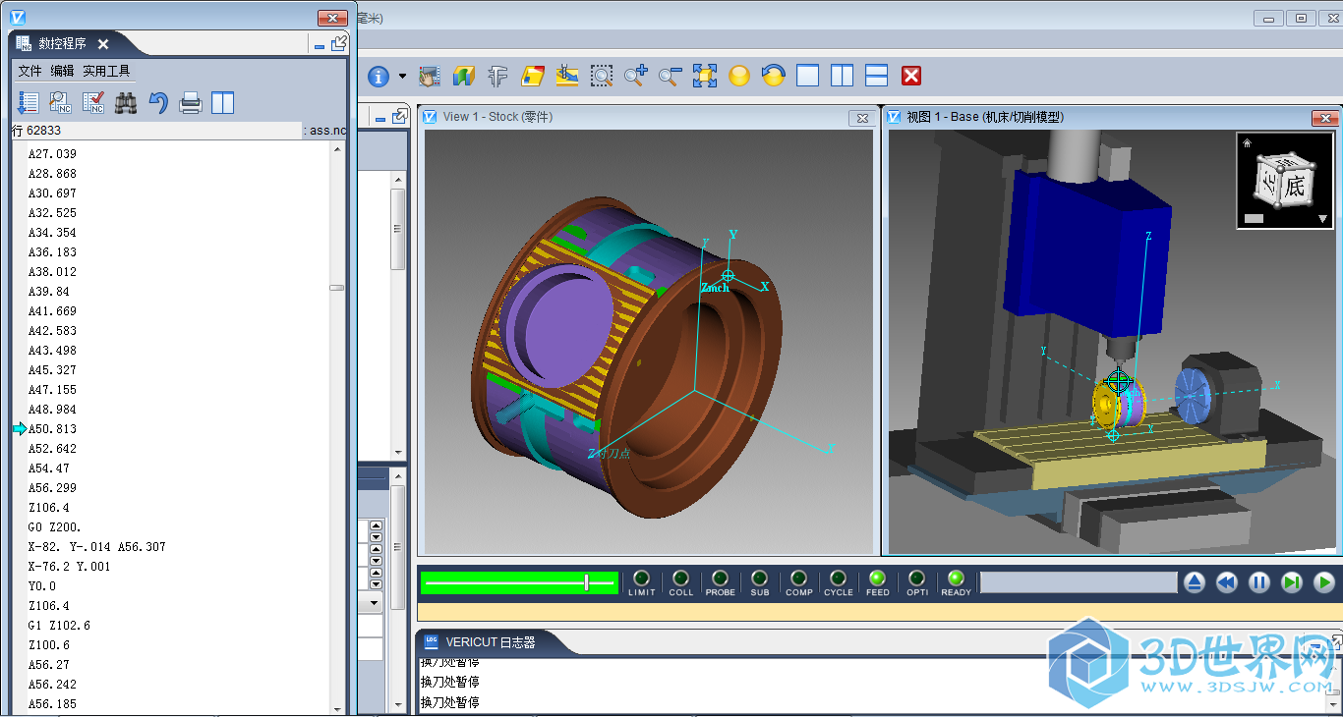Click the zoom out magnifier icon
The height and width of the screenshot is (717, 1343).
pos(671,76)
